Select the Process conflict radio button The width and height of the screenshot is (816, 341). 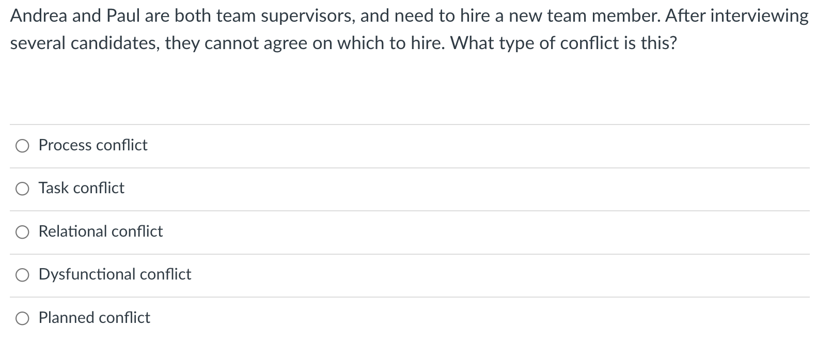coord(22,146)
